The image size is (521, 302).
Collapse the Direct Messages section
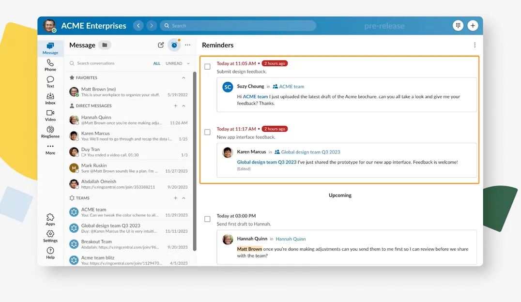coord(184,106)
